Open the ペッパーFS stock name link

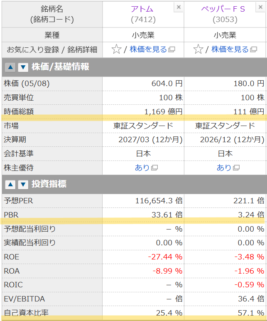click(223, 9)
